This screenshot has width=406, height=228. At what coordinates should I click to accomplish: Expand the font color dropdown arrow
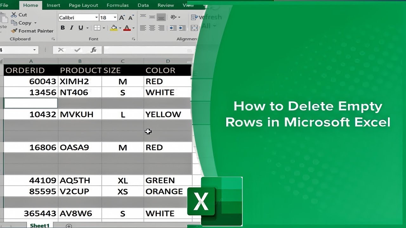click(x=133, y=28)
